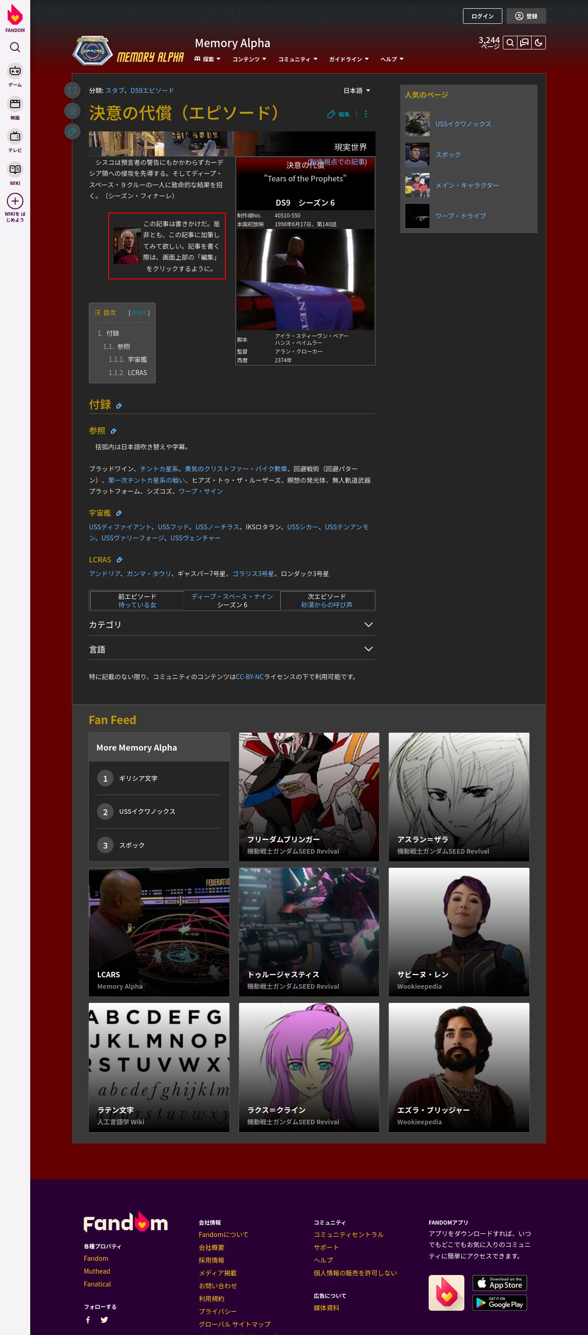Edit the 付録 section via pencil icon

tap(119, 406)
